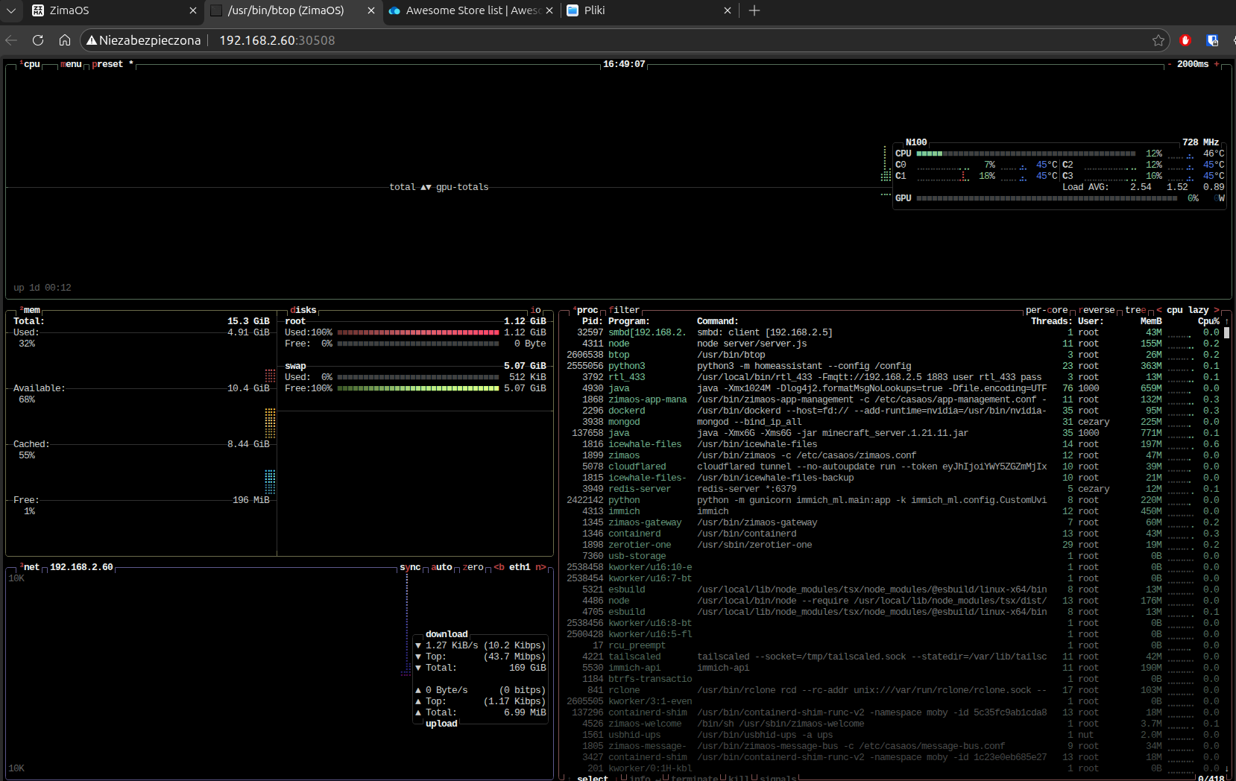This screenshot has width=1236, height=781.
Task: Decrease update interval with minus next to 2000ms
Action: point(1169,64)
